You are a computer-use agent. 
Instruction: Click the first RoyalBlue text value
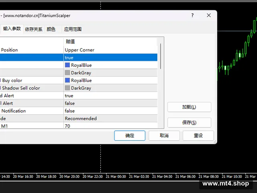click(81, 65)
